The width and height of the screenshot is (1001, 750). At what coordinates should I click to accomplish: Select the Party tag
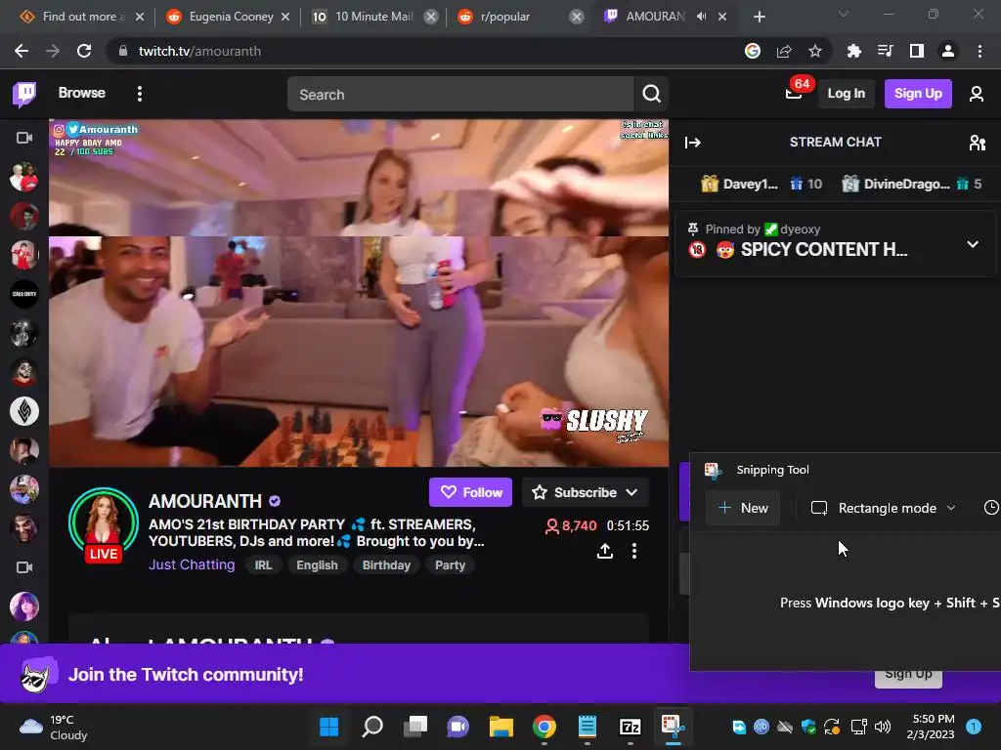click(x=450, y=565)
